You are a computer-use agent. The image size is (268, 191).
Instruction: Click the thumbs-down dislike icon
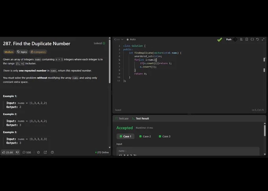[x=17, y=152]
